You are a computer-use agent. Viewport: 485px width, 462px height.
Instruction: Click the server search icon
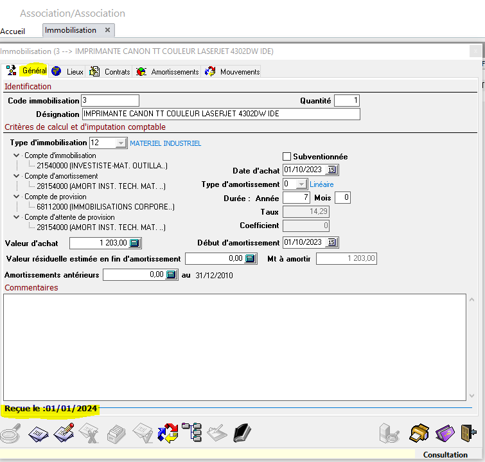tap(389, 433)
